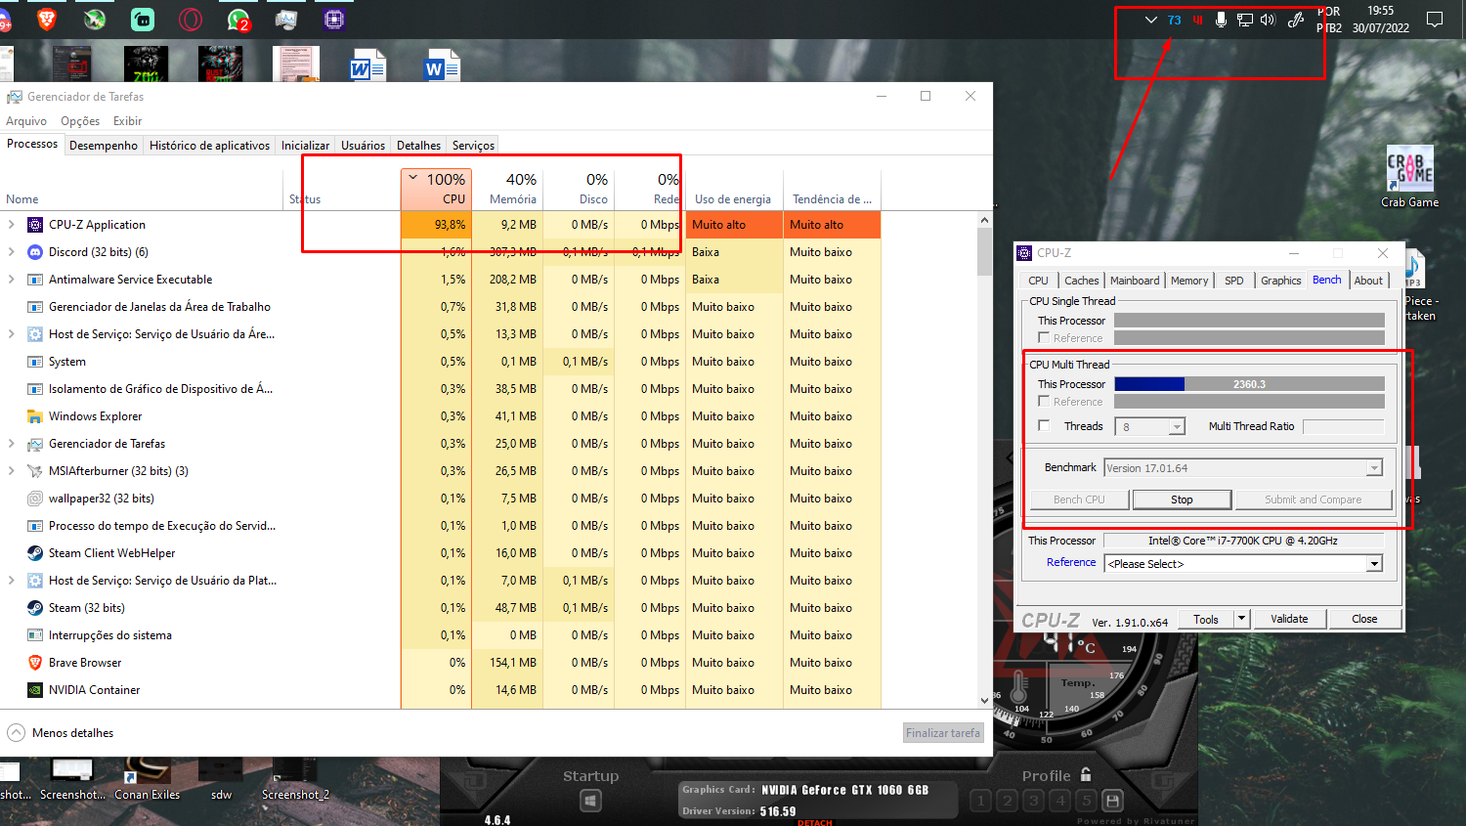
Task: Switch to Histórico de aplicativos tab
Action: coord(209,146)
